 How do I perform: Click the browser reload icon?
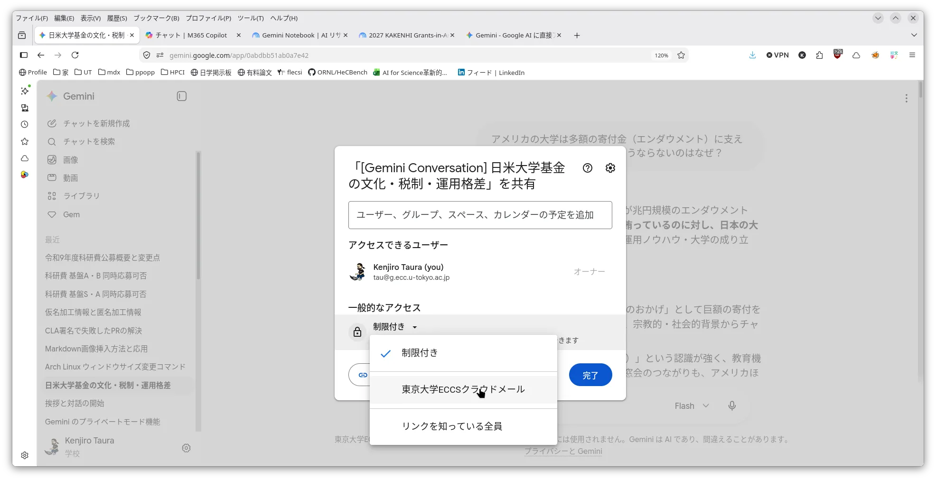75,55
